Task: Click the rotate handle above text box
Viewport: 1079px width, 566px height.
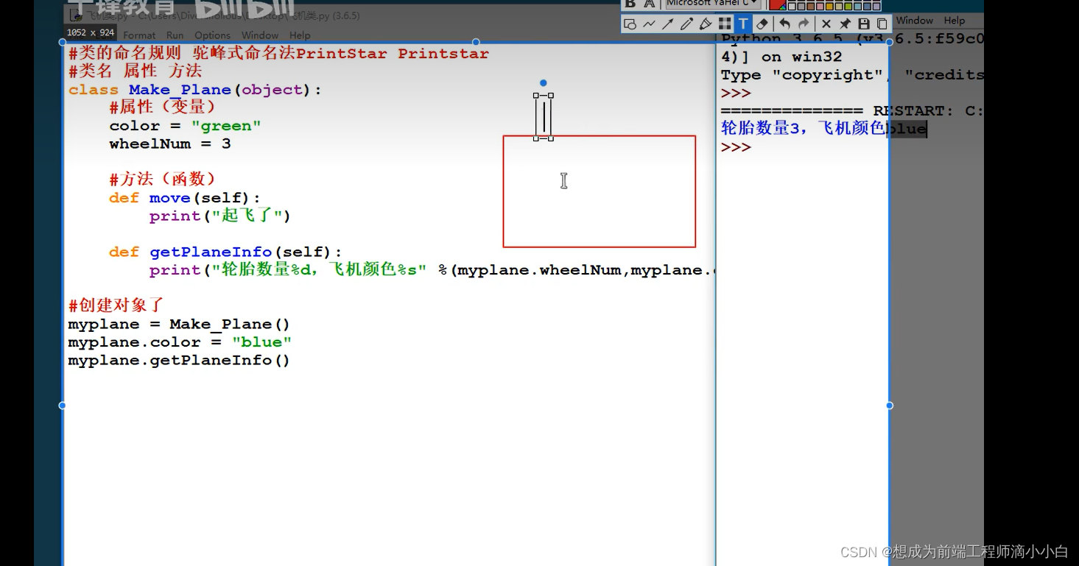Action: click(543, 83)
